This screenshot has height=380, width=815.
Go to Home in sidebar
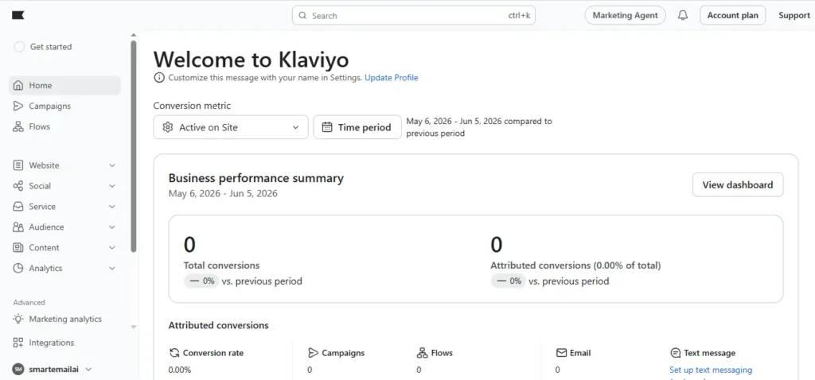64,85
